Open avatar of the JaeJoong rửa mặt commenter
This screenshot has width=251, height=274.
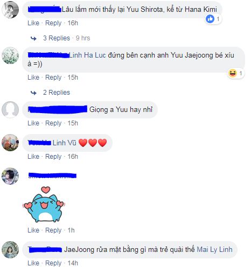coord(10,250)
